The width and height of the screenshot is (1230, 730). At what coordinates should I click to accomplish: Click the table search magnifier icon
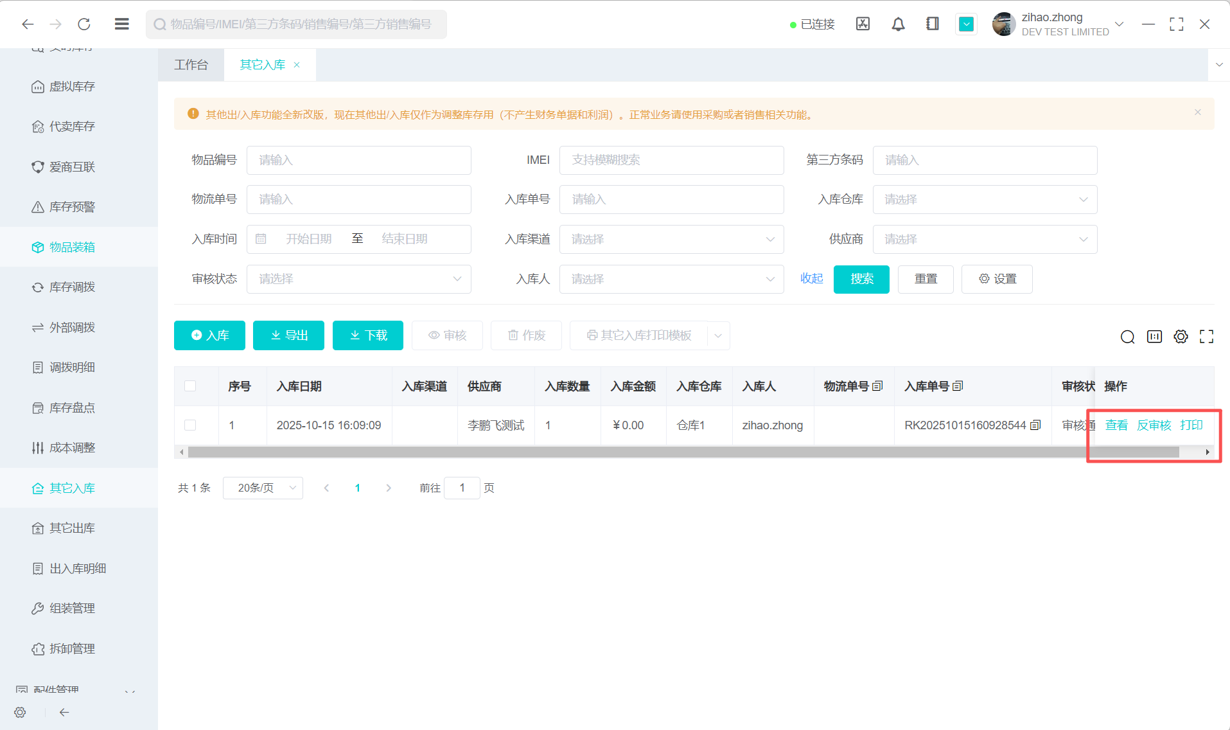(x=1127, y=337)
